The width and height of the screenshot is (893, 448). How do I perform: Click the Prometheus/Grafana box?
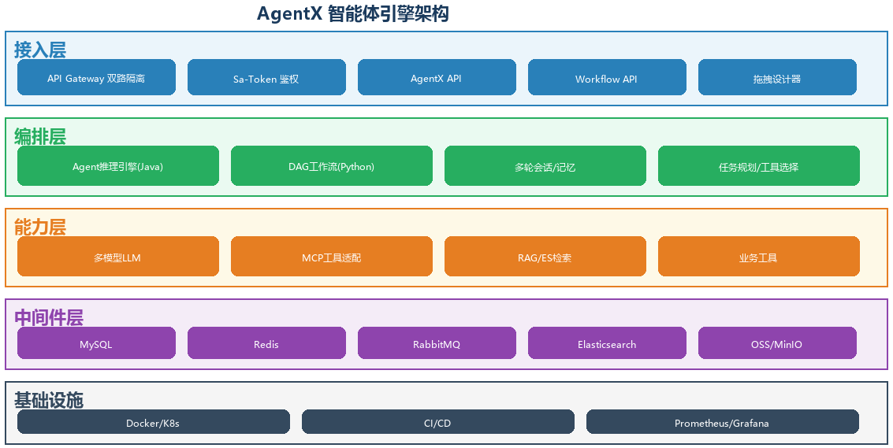coord(722,422)
